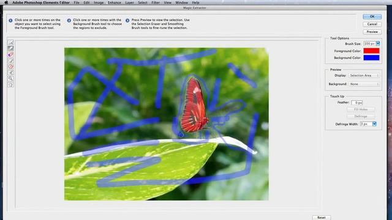Open the Help menu
The width and height of the screenshot is (392, 220).
pyautogui.click(x=195, y=2)
